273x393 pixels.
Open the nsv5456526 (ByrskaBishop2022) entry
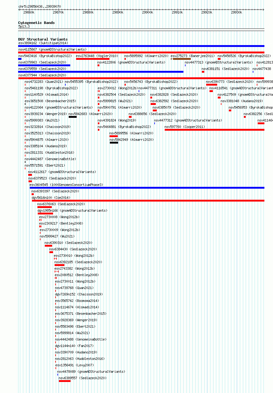point(244,56)
